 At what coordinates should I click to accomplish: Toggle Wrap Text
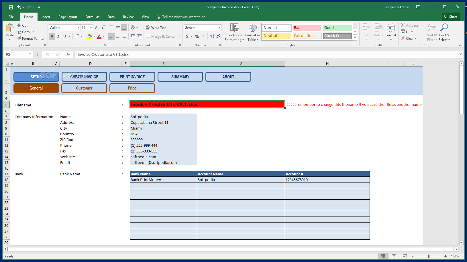coord(156,27)
